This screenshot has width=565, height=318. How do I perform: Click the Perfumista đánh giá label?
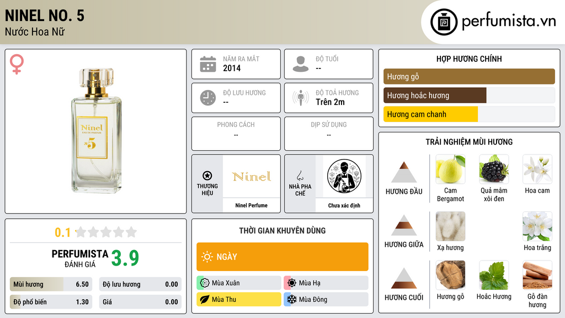tap(79, 259)
